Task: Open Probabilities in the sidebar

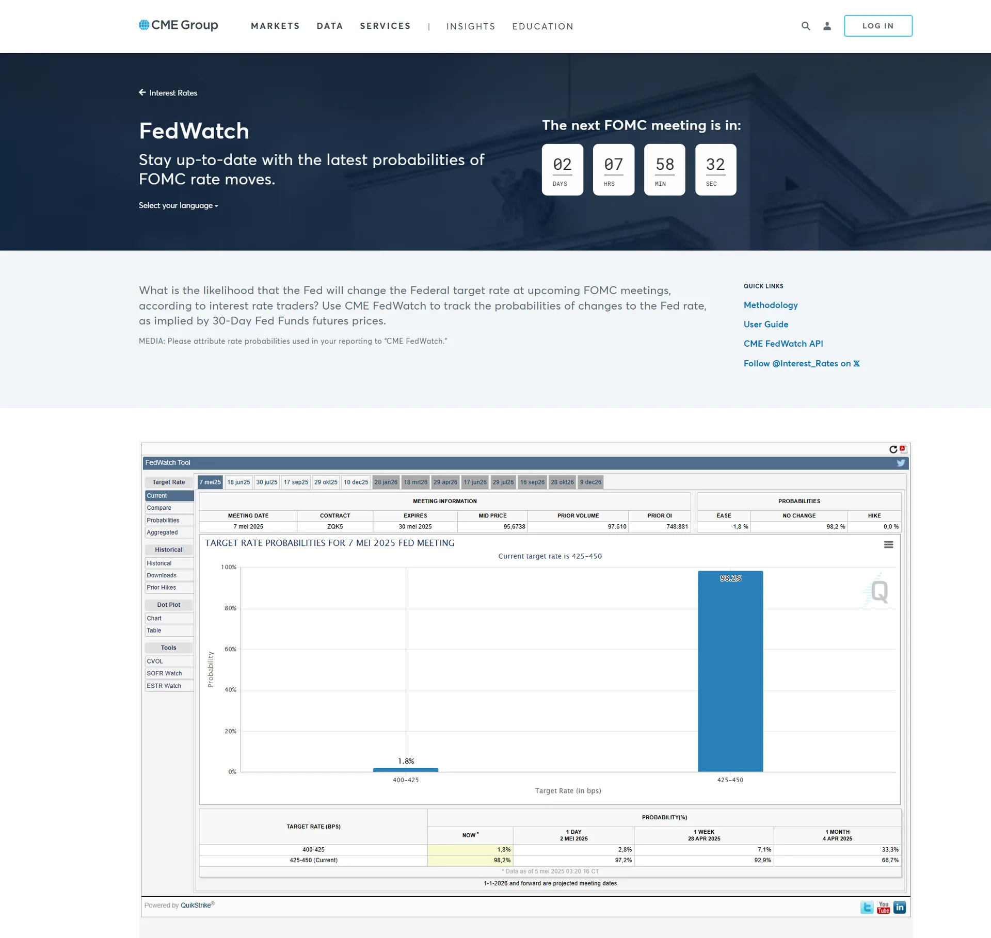Action: 169,521
